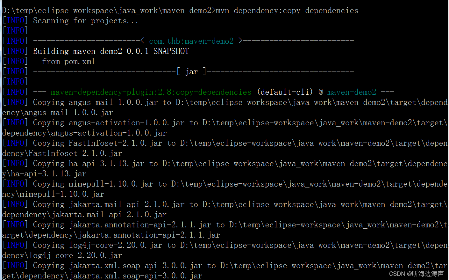Select green "maven-dependency-plugin:2.8:copy-dependencies" text
The image size is (449, 280).
point(151,92)
